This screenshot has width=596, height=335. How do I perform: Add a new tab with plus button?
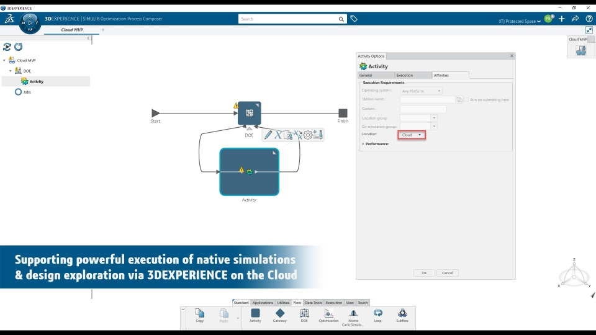click(x=103, y=30)
